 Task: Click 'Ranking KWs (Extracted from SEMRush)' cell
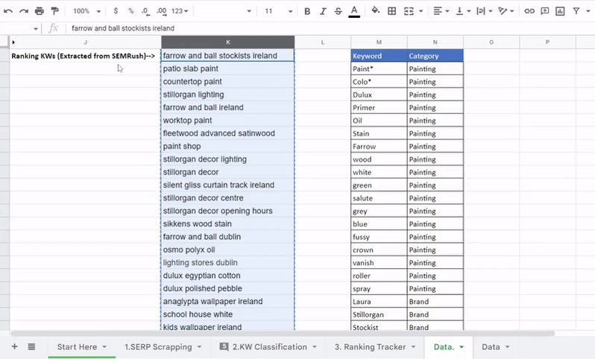86,56
